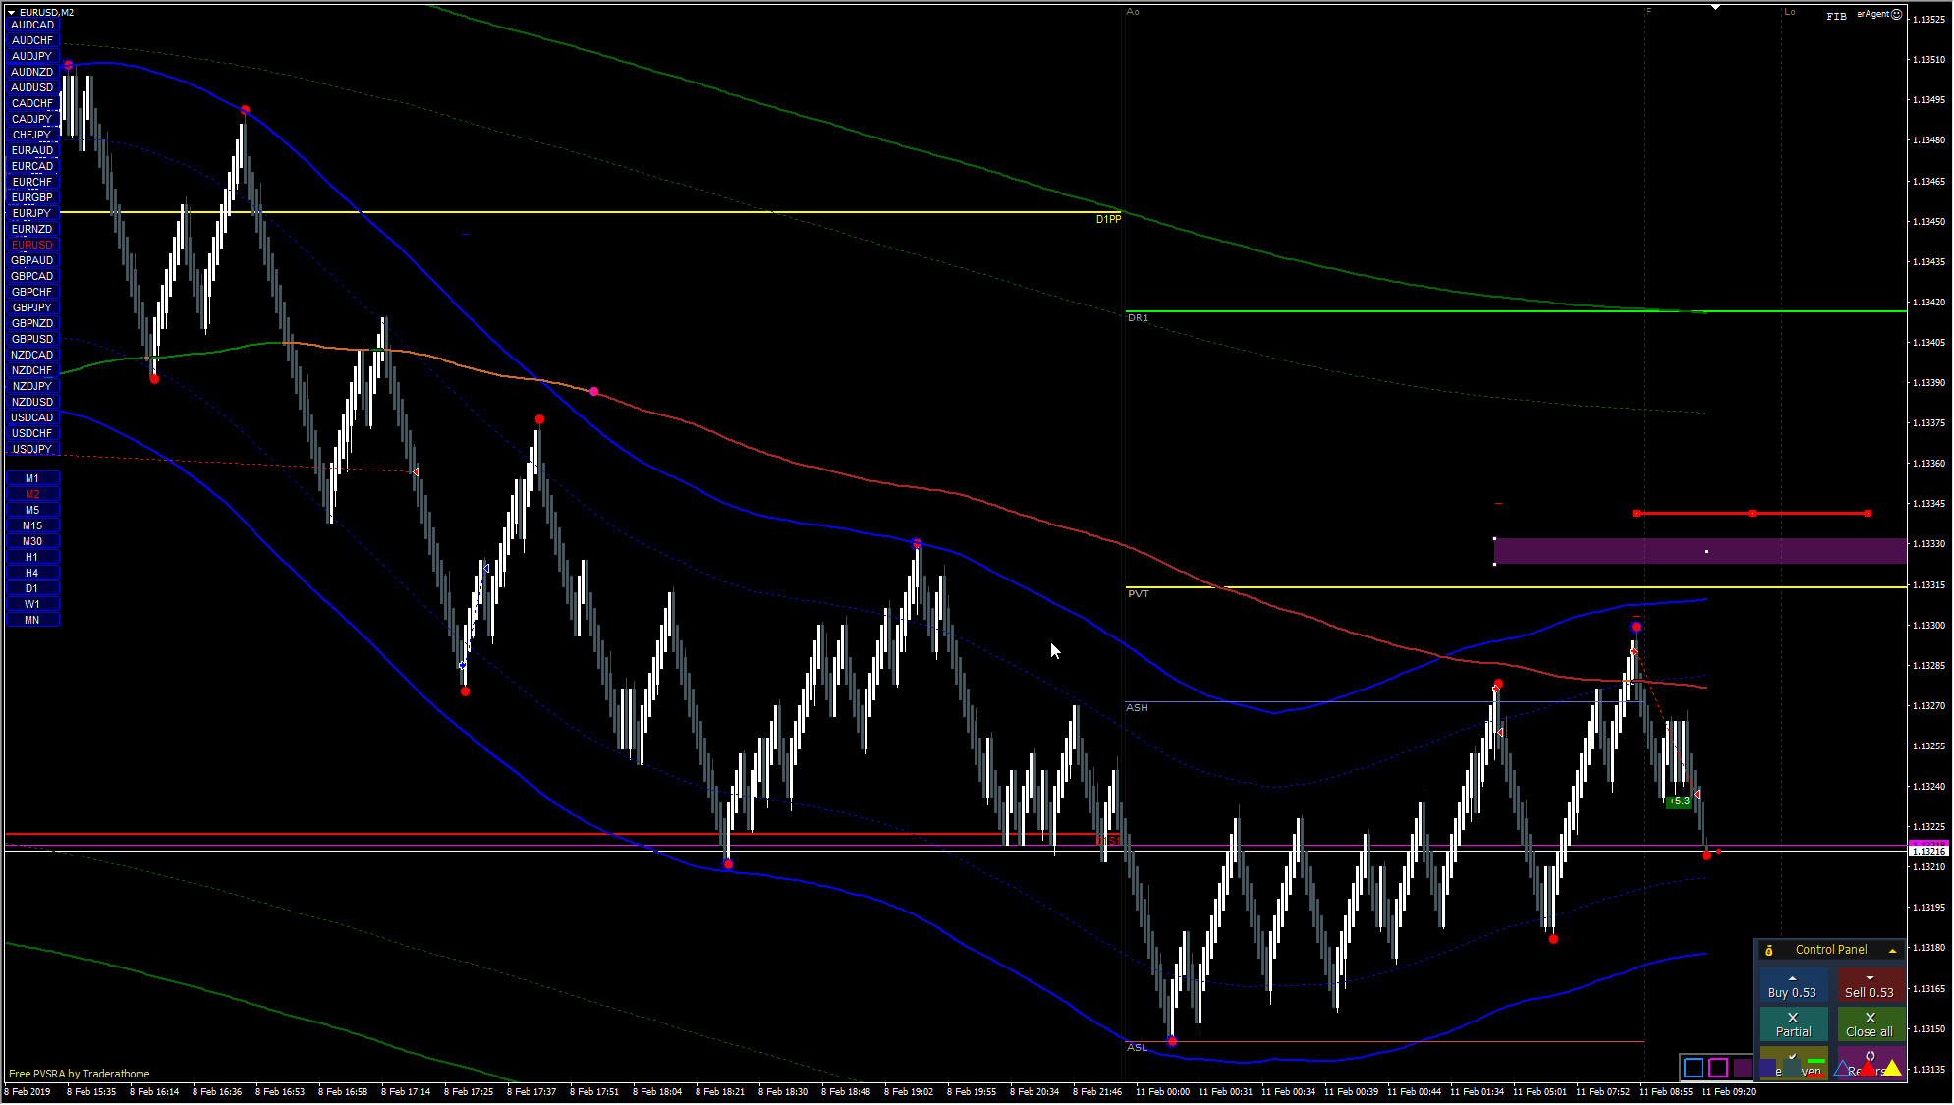Switch chart symbol to AUDJPY
The height and width of the screenshot is (1105, 1954).
(x=32, y=56)
